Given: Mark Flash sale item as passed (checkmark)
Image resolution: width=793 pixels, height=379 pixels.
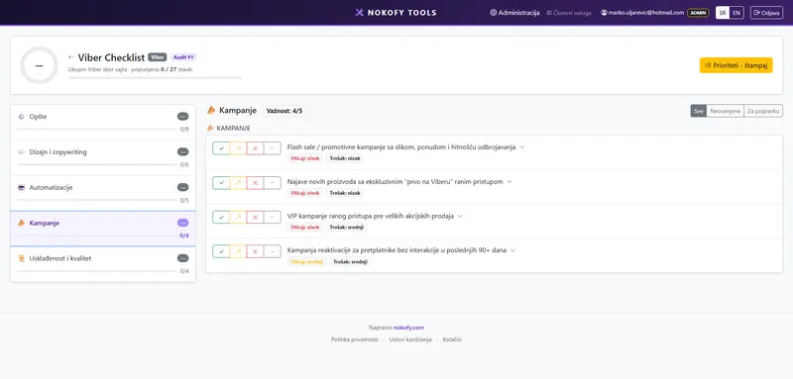Looking at the screenshot, I should (x=221, y=148).
